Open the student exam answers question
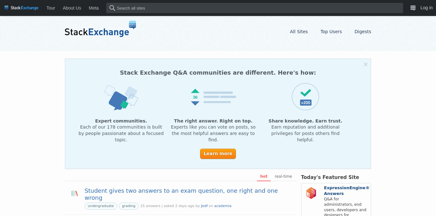The height and width of the screenshot is (216, 436). pyautogui.click(x=181, y=194)
